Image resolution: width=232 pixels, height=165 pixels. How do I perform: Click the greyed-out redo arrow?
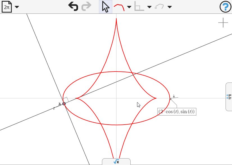click(87, 7)
